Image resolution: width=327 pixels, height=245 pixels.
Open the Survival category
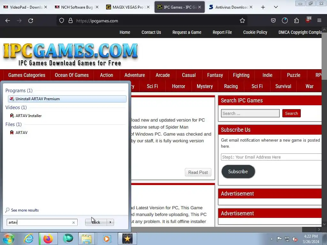pyautogui.click(x=283, y=86)
